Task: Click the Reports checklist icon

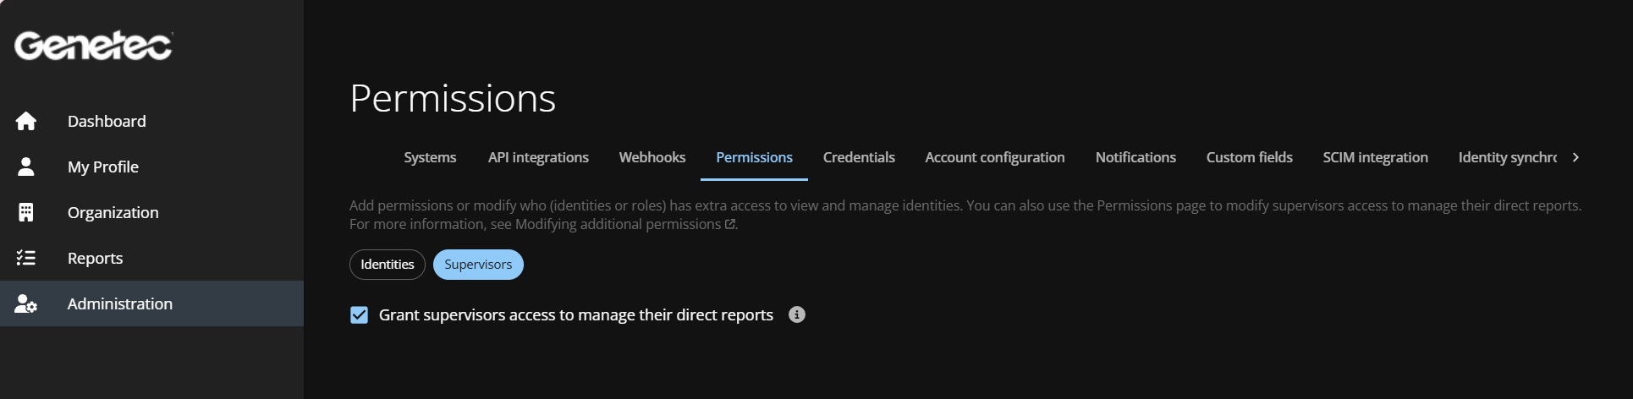Action: tap(26, 258)
